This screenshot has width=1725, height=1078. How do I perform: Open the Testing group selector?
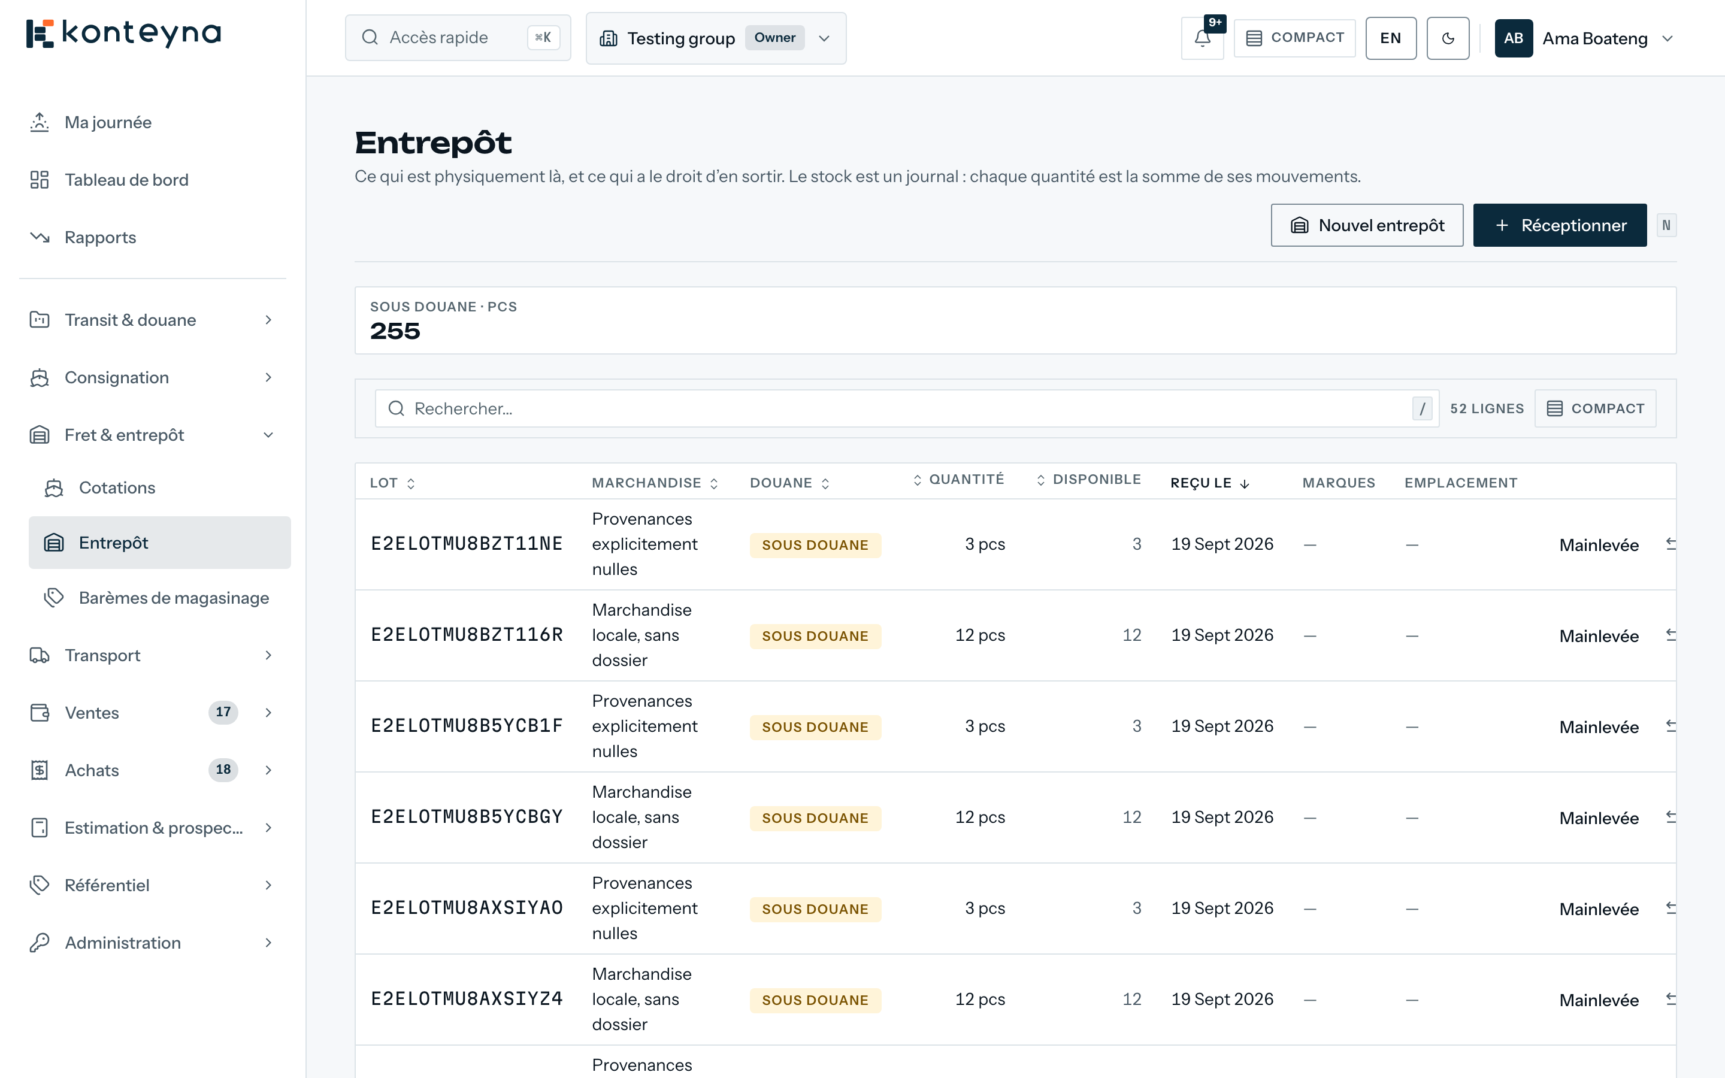(x=716, y=38)
